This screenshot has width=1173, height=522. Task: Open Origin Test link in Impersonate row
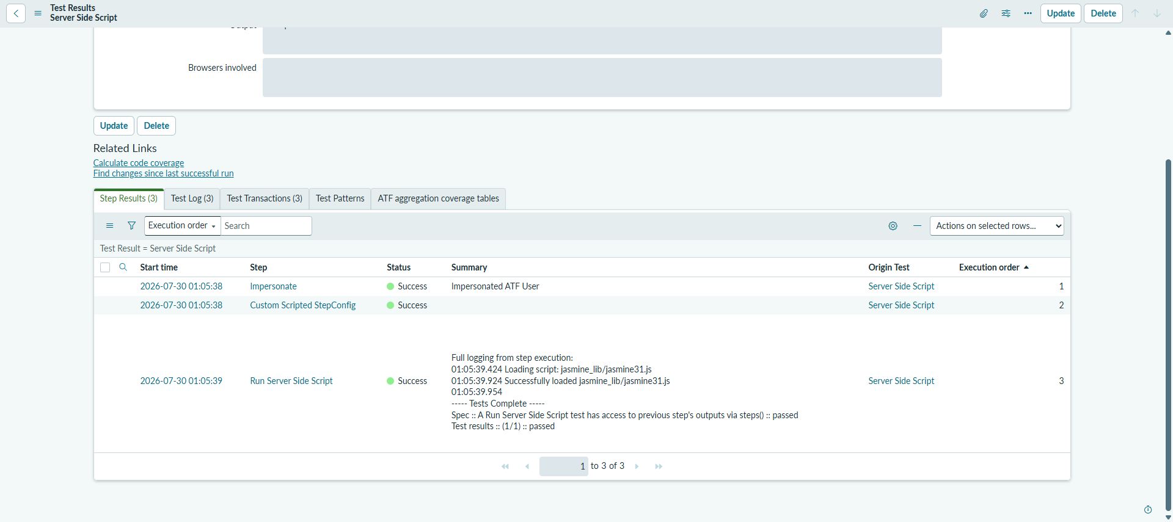pyautogui.click(x=901, y=286)
